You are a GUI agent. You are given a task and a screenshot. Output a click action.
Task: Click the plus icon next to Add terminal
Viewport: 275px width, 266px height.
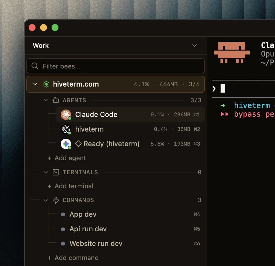50,186
